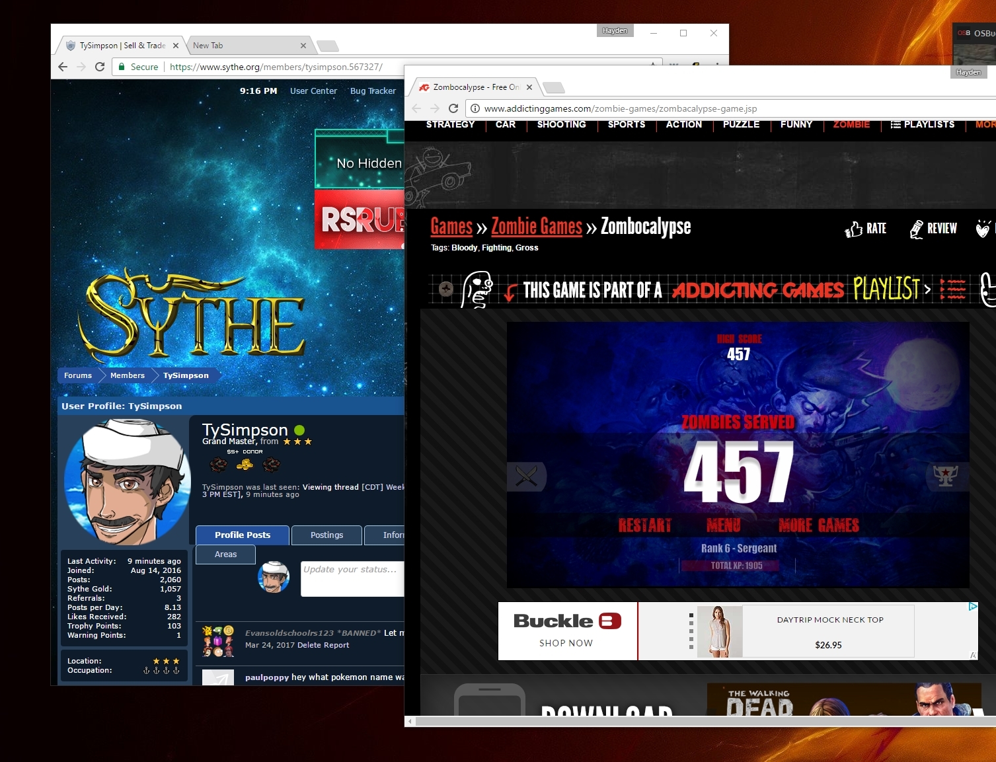Click the Bloody tag
The height and width of the screenshot is (762, 996).
(x=465, y=248)
